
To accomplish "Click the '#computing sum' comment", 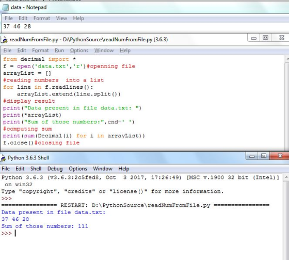I will [27, 129].
